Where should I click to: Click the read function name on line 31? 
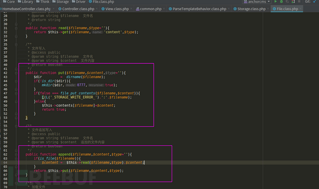(x=62, y=28)
